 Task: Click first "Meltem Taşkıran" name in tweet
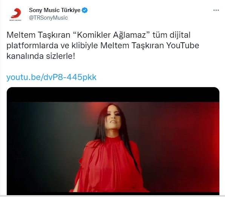38,35
